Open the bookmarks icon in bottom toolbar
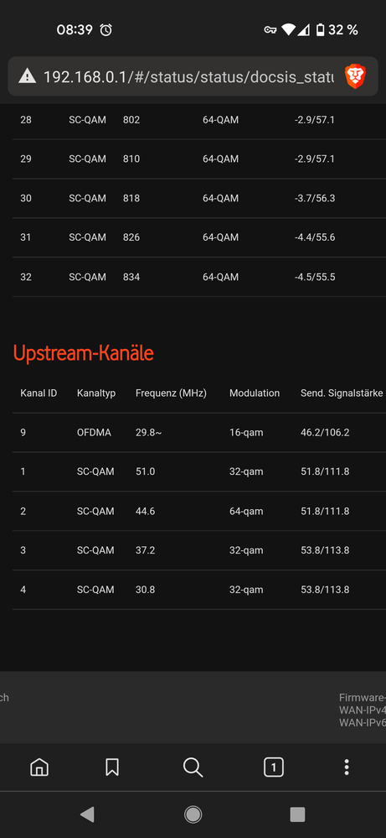This screenshot has height=838, width=386. coord(112,768)
